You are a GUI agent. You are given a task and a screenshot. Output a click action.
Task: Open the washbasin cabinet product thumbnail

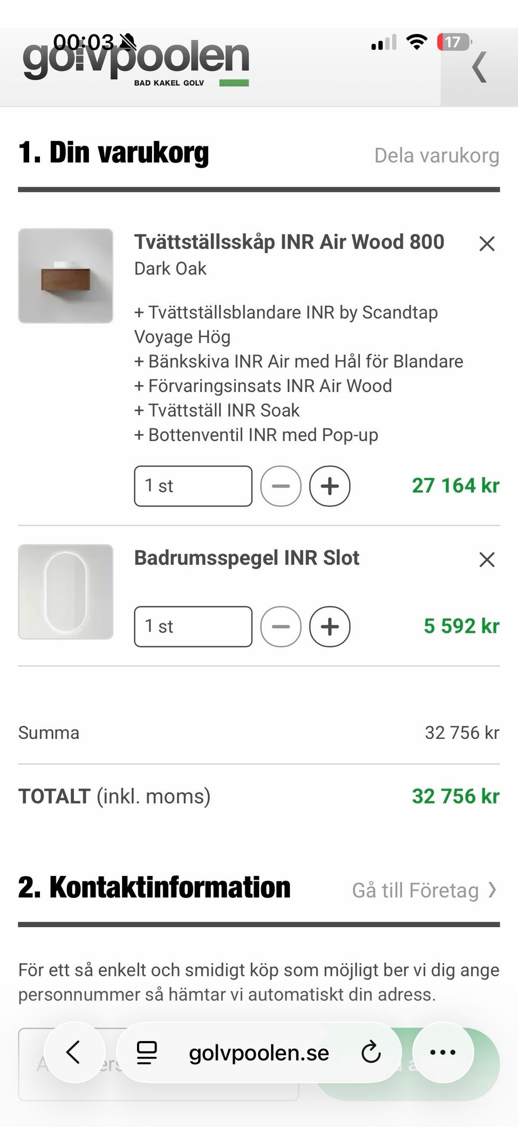tap(66, 276)
